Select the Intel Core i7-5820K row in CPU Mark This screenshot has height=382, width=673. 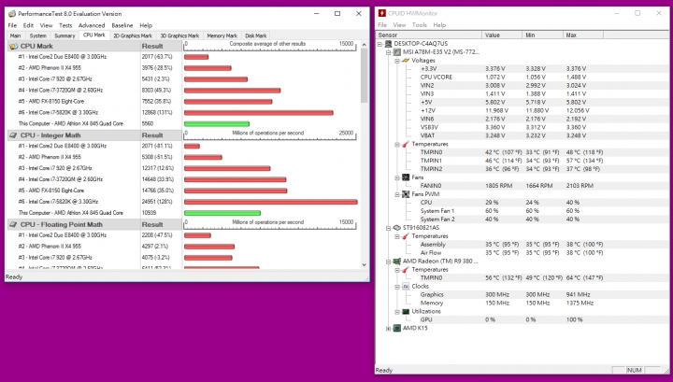click(x=184, y=112)
